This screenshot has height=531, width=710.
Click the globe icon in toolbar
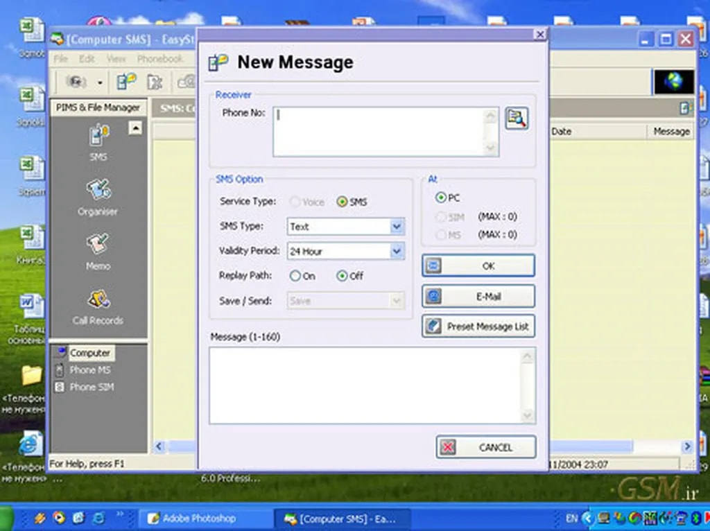pos(673,82)
